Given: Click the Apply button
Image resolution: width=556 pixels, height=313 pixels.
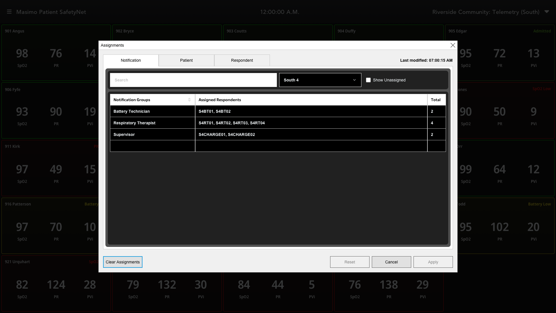Looking at the screenshot, I should [x=433, y=262].
